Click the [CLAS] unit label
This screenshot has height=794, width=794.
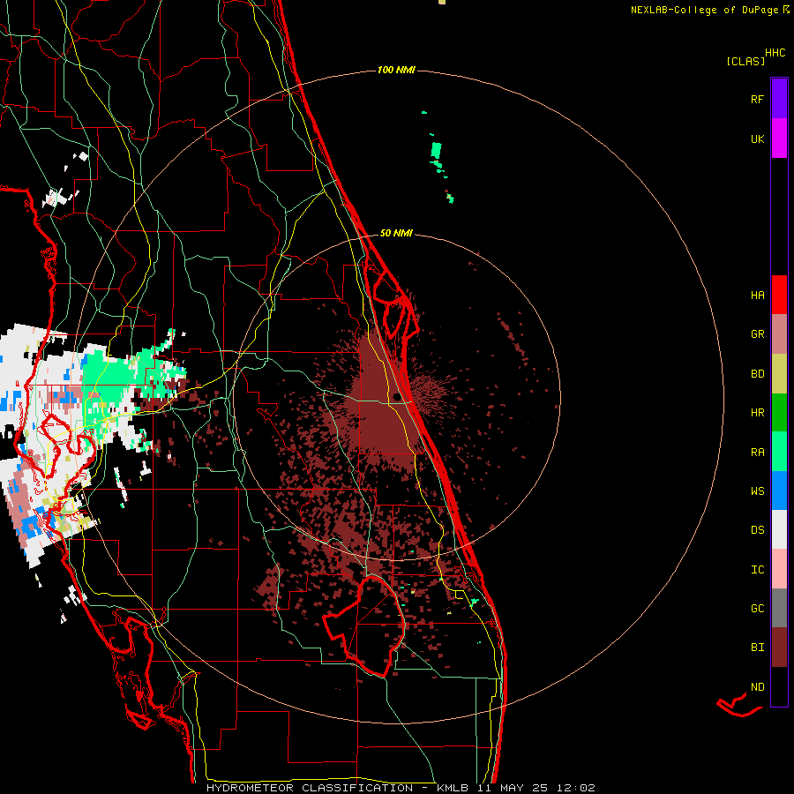745,61
